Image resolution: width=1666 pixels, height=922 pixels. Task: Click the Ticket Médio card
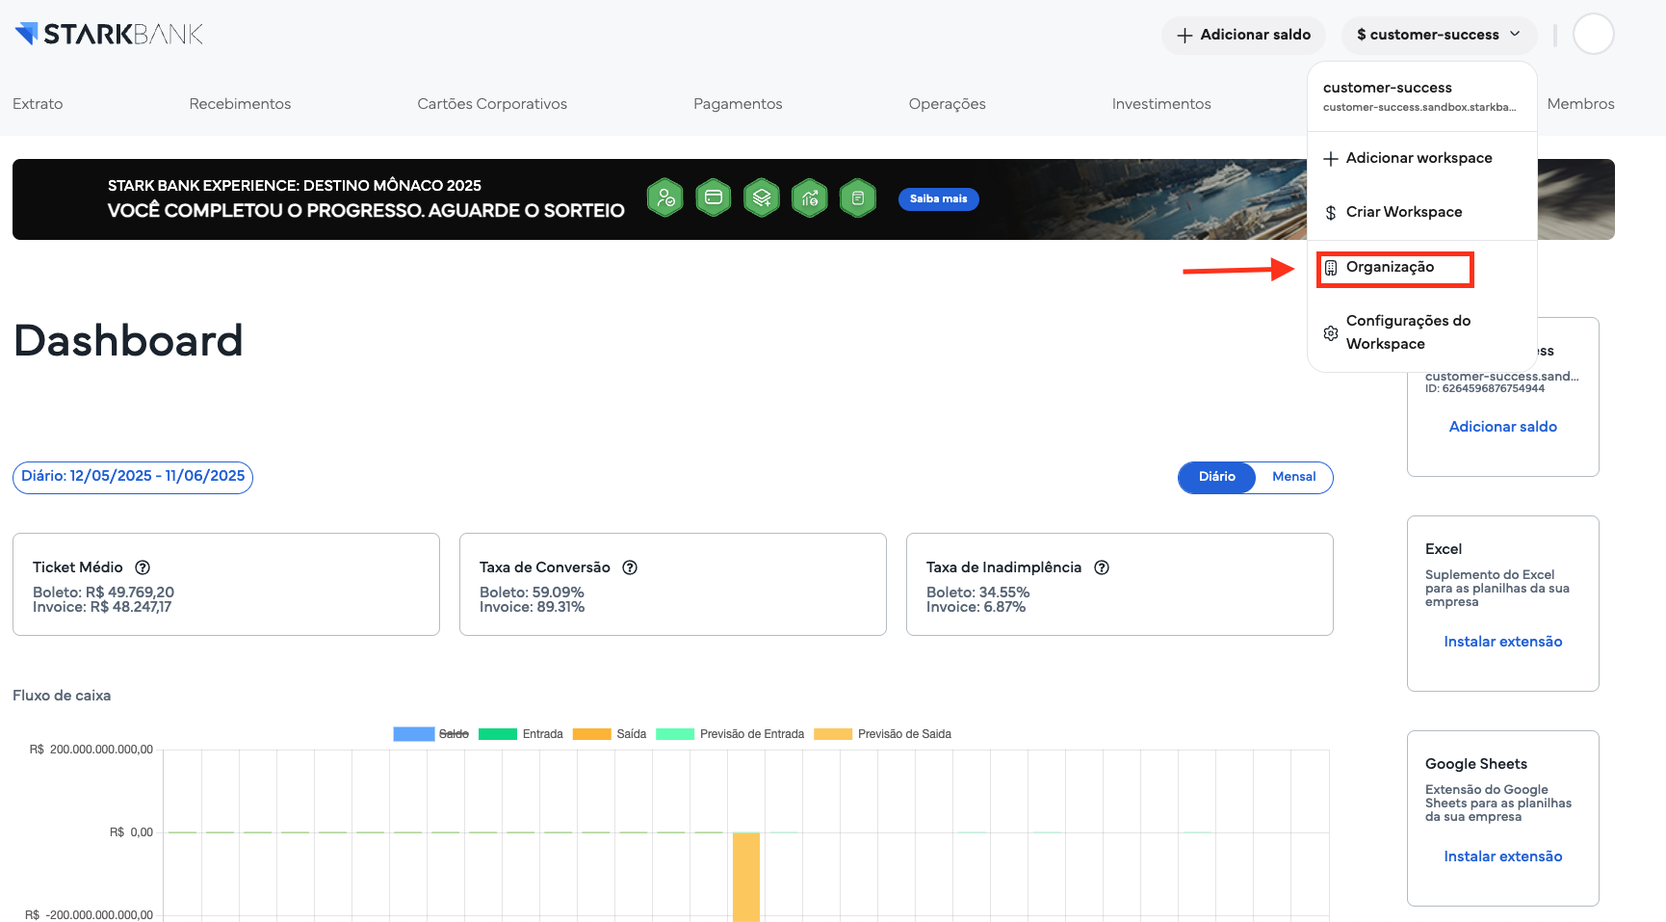(226, 585)
